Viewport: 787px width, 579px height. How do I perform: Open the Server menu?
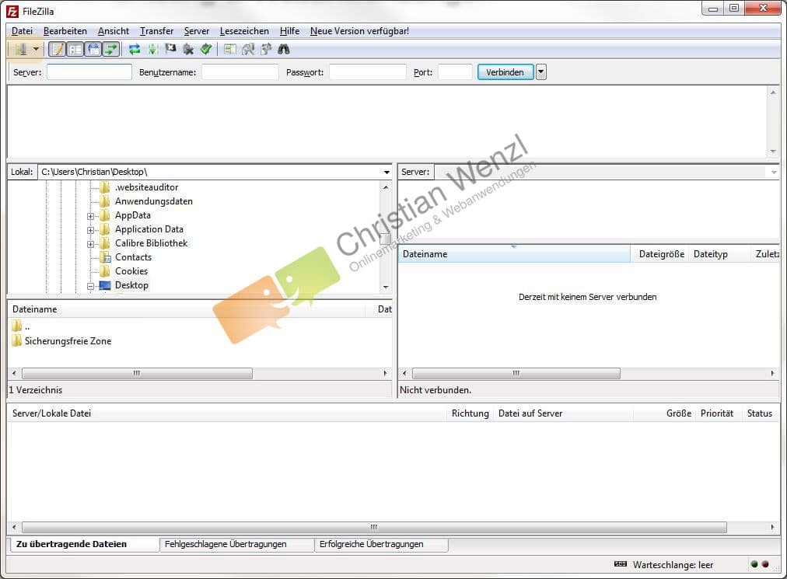pyautogui.click(x=197, y=31)
